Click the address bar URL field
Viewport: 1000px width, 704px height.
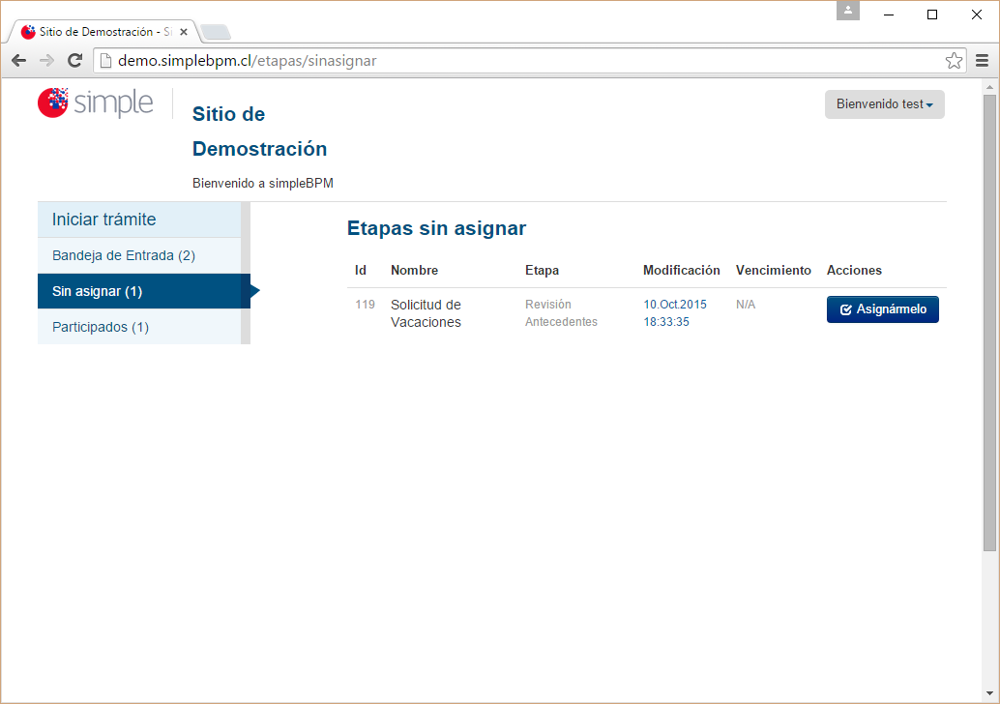coord(529,61)
